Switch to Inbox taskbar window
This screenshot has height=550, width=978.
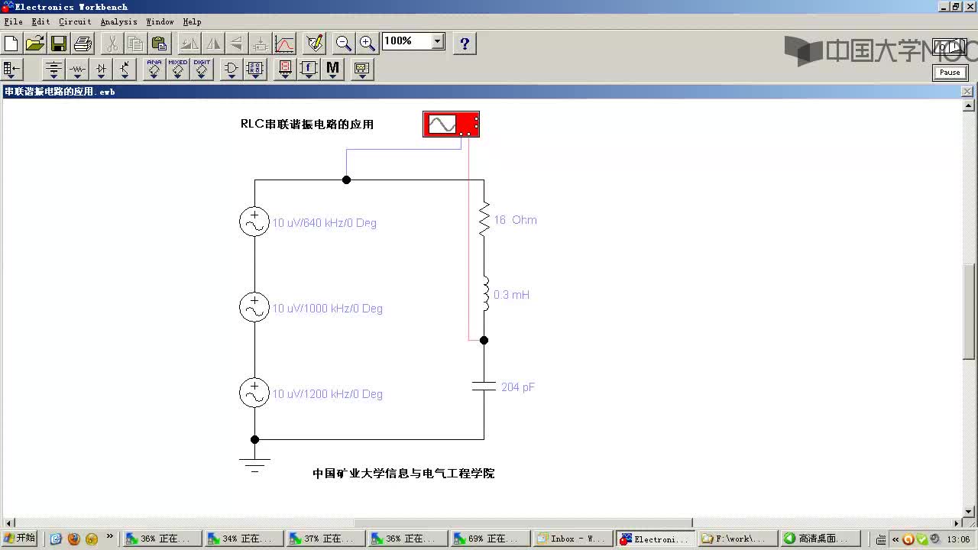[574, 539]
